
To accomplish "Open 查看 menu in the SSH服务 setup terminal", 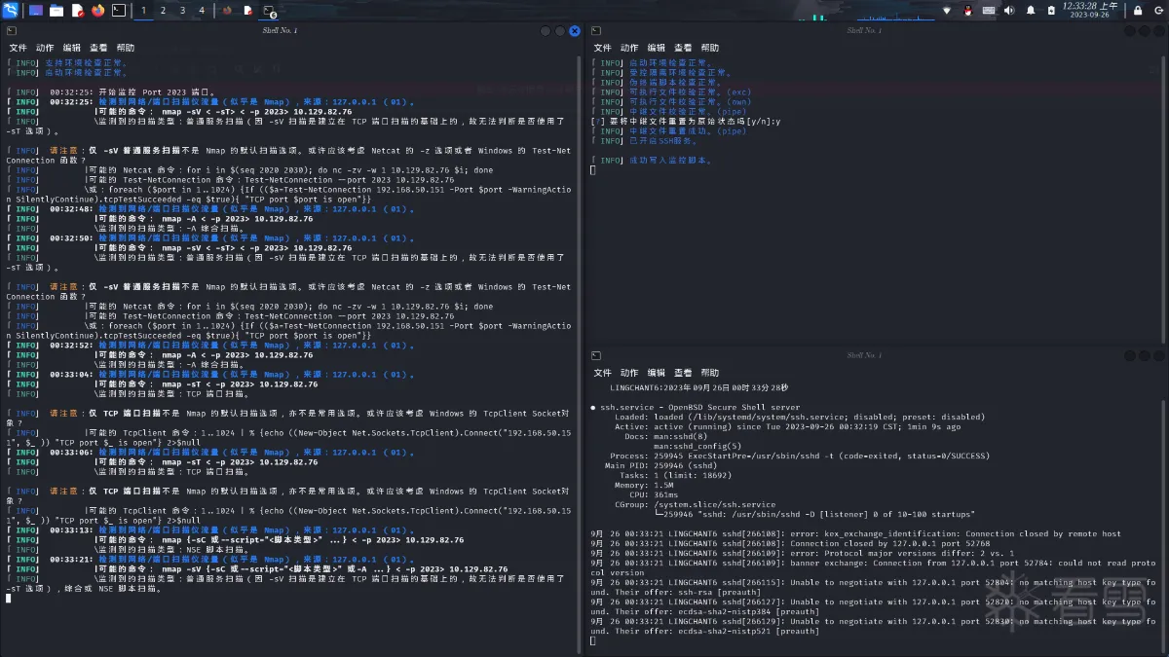I will [x=683, y=48].
